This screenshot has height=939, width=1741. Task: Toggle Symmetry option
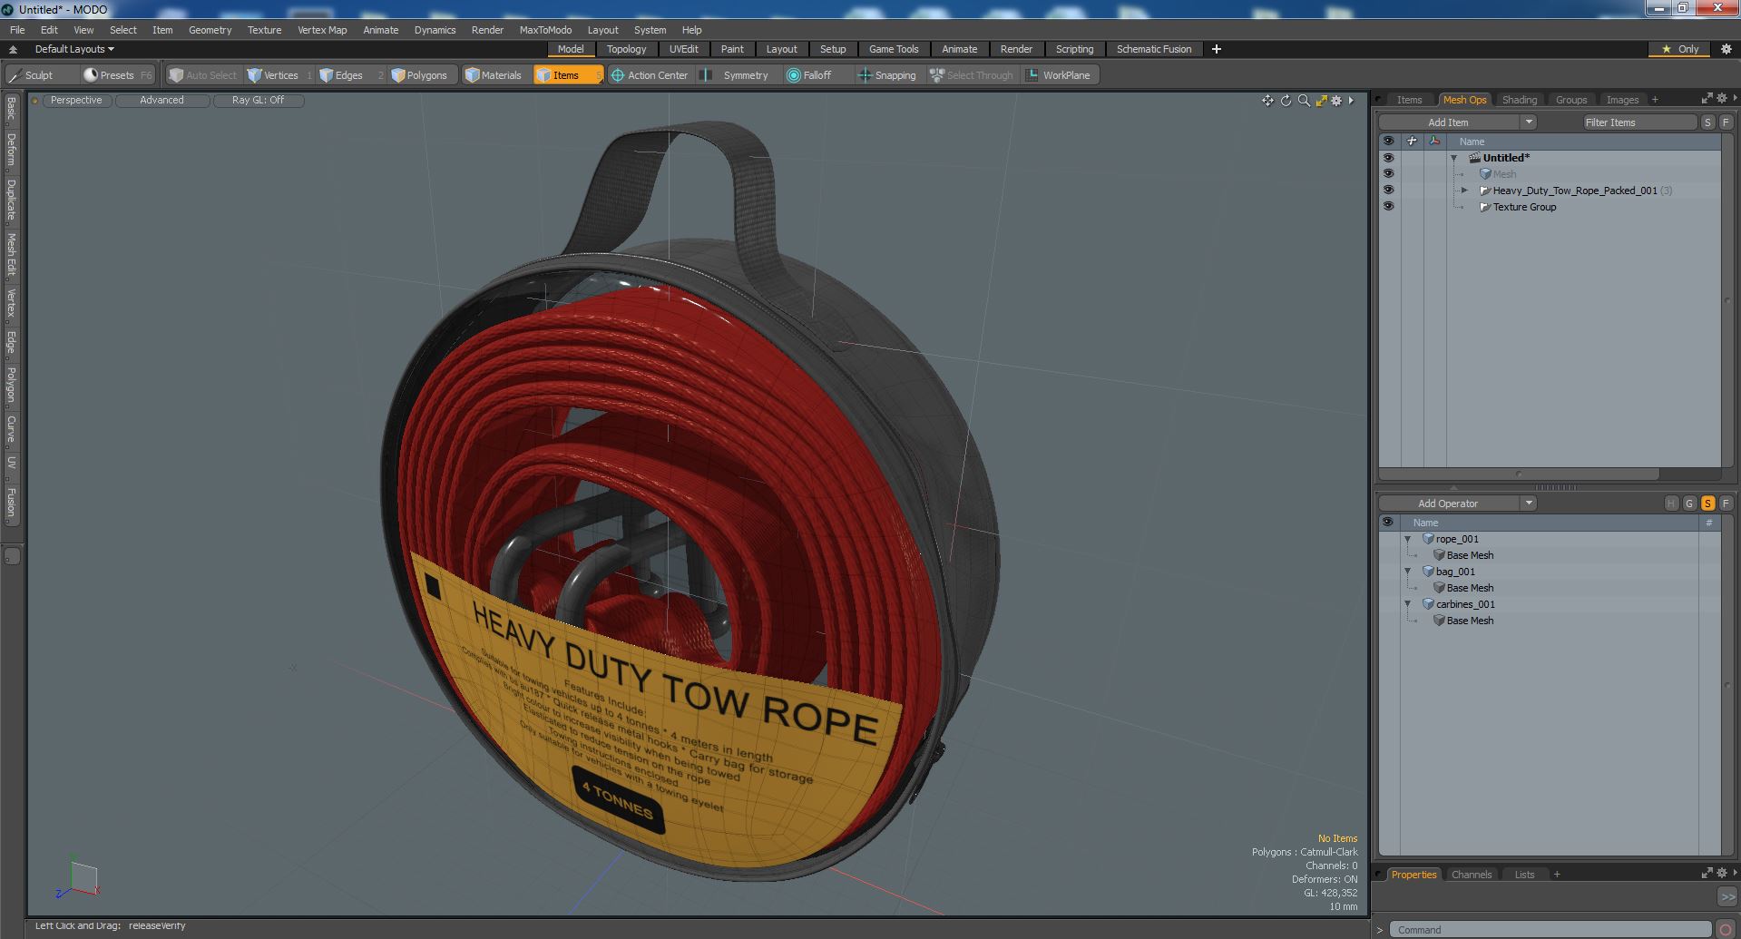(x=736, y=75)
